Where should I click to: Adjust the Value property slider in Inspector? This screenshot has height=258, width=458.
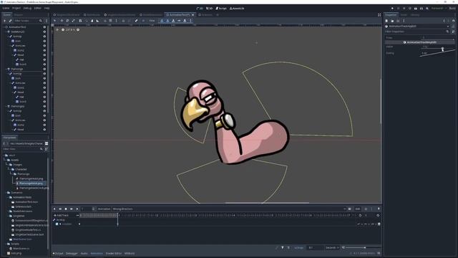point(437,47)
